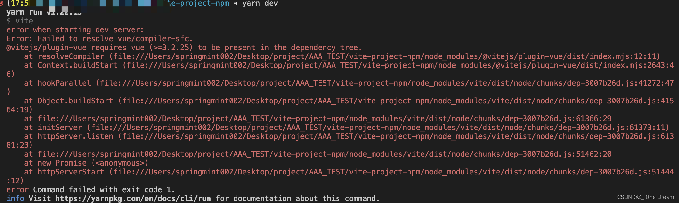Open the Context.buildStart index.mjs file path
The image size is (679, 203).
pyautogui.click(x=400, y=65)
